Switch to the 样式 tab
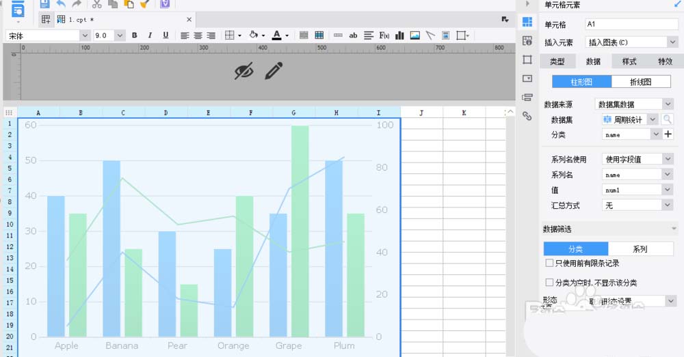Viewport: 684px width, 357px height. coord(629,61)
